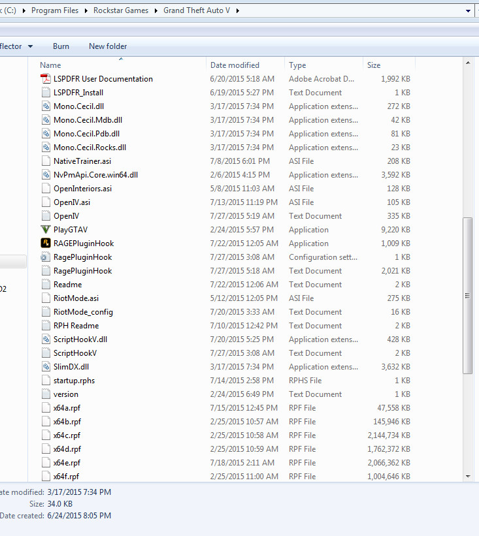Select the SlimDX.dll file icon

46,367
